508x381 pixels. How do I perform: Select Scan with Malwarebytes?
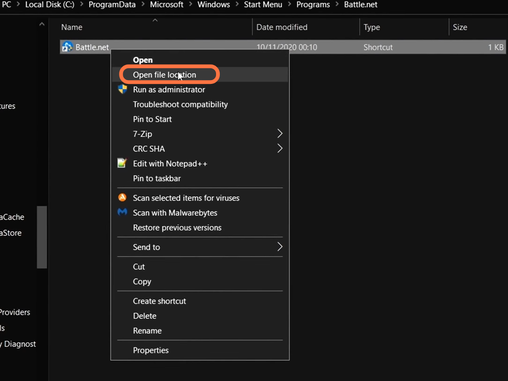[175, 213]
